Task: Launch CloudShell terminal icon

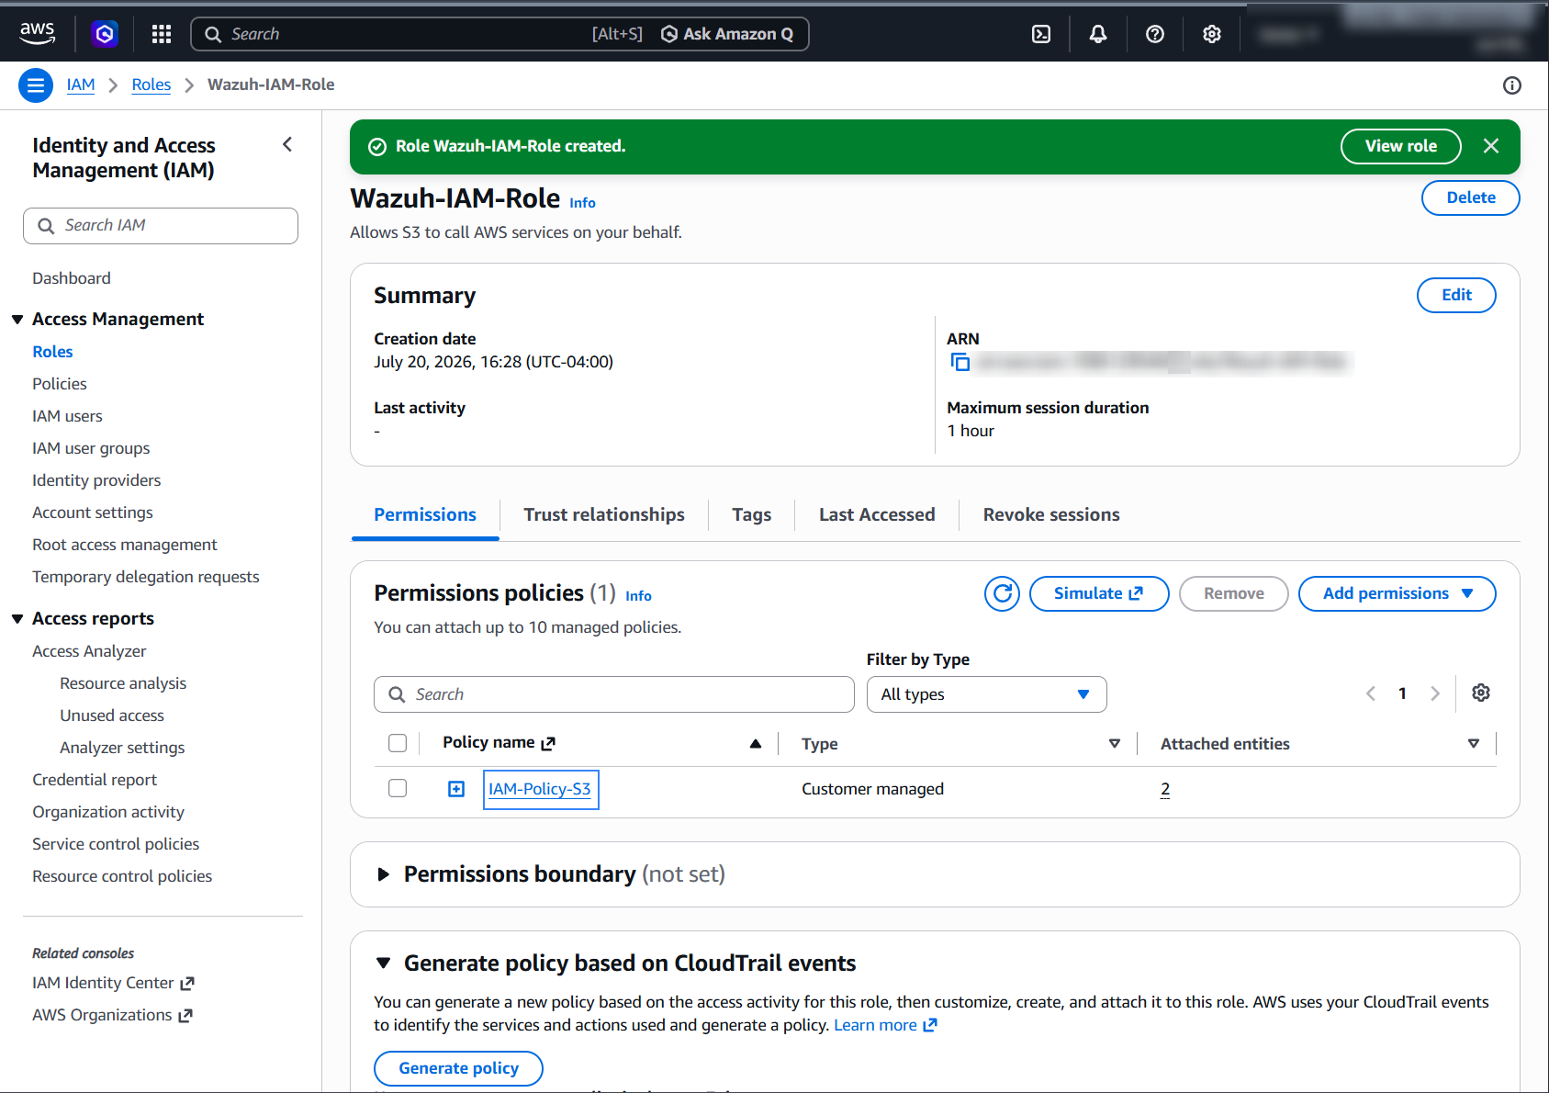Action: (1041, 34)
